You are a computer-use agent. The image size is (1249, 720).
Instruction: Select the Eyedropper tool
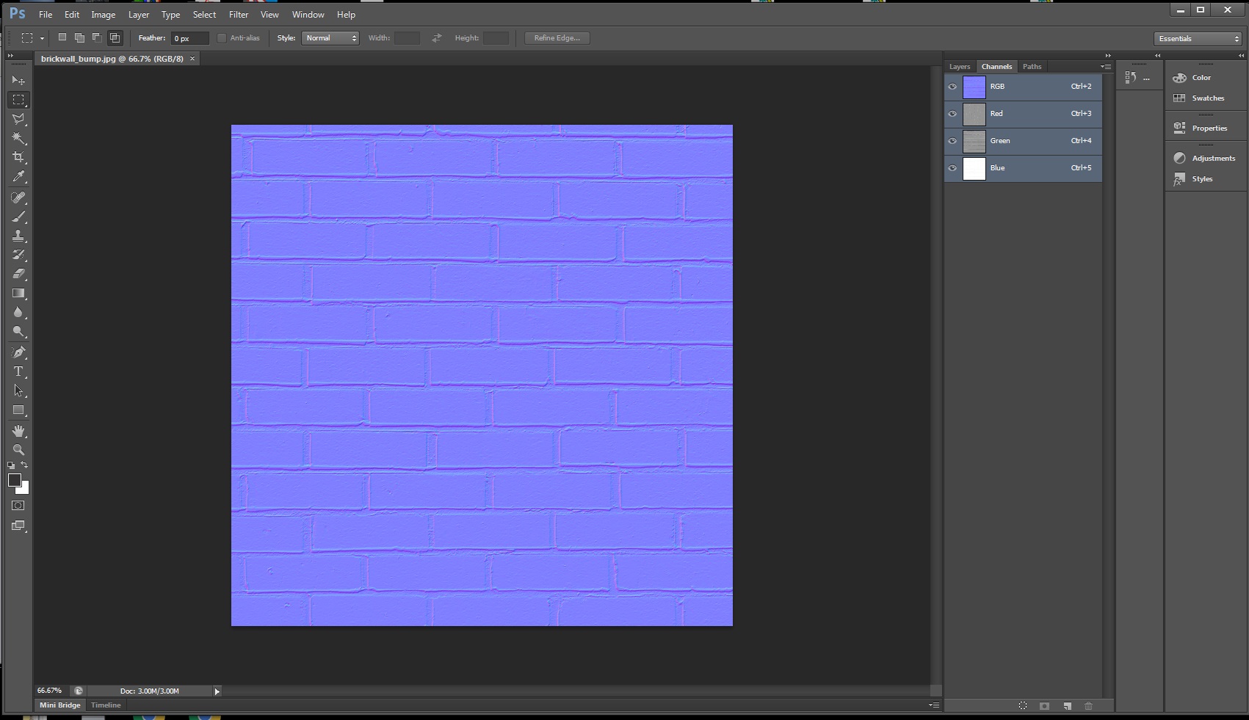click(18, 176)
